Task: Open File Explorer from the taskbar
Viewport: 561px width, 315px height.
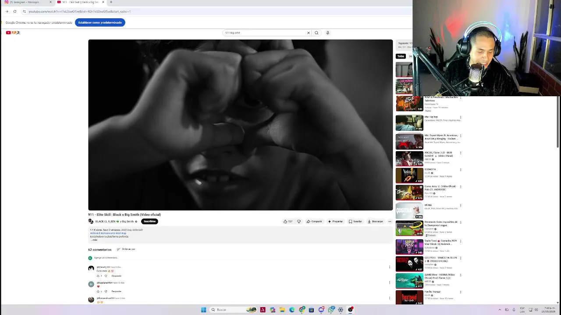Action: point(282,310)
